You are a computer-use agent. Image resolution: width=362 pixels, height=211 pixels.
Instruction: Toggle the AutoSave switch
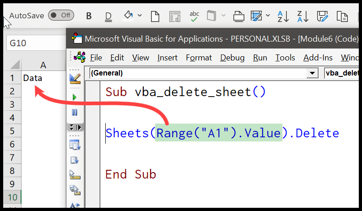[x=61, y=15]
